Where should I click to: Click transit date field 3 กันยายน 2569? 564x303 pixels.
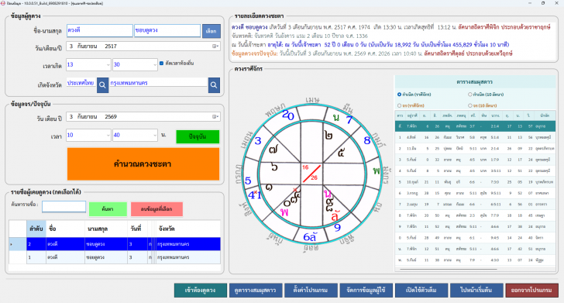(x=143, y=116)
